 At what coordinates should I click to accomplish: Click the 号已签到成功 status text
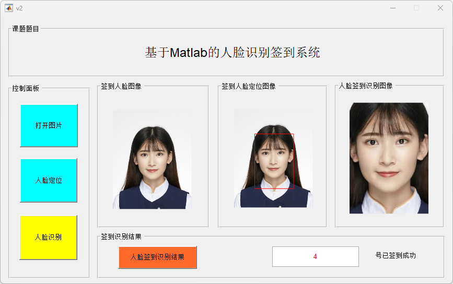(396, 255)
